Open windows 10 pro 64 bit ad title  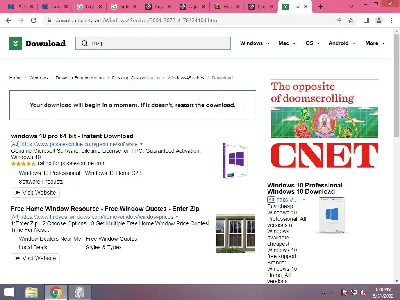point(72,136)
